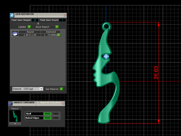This screenshot has height=136, width=181.
Task: Click the 1.30 X 1.30 size cell
Action: click(30, 35)
